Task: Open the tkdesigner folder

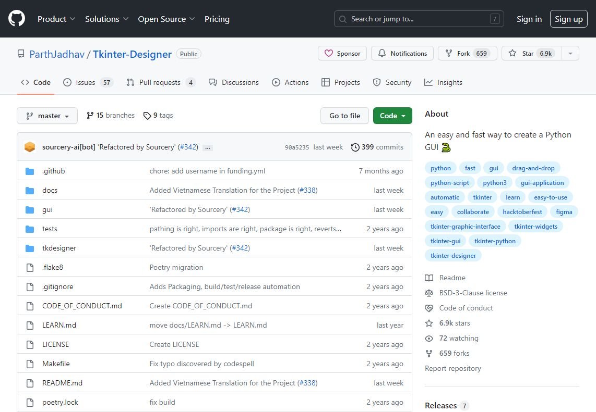Action: (59, 248)
